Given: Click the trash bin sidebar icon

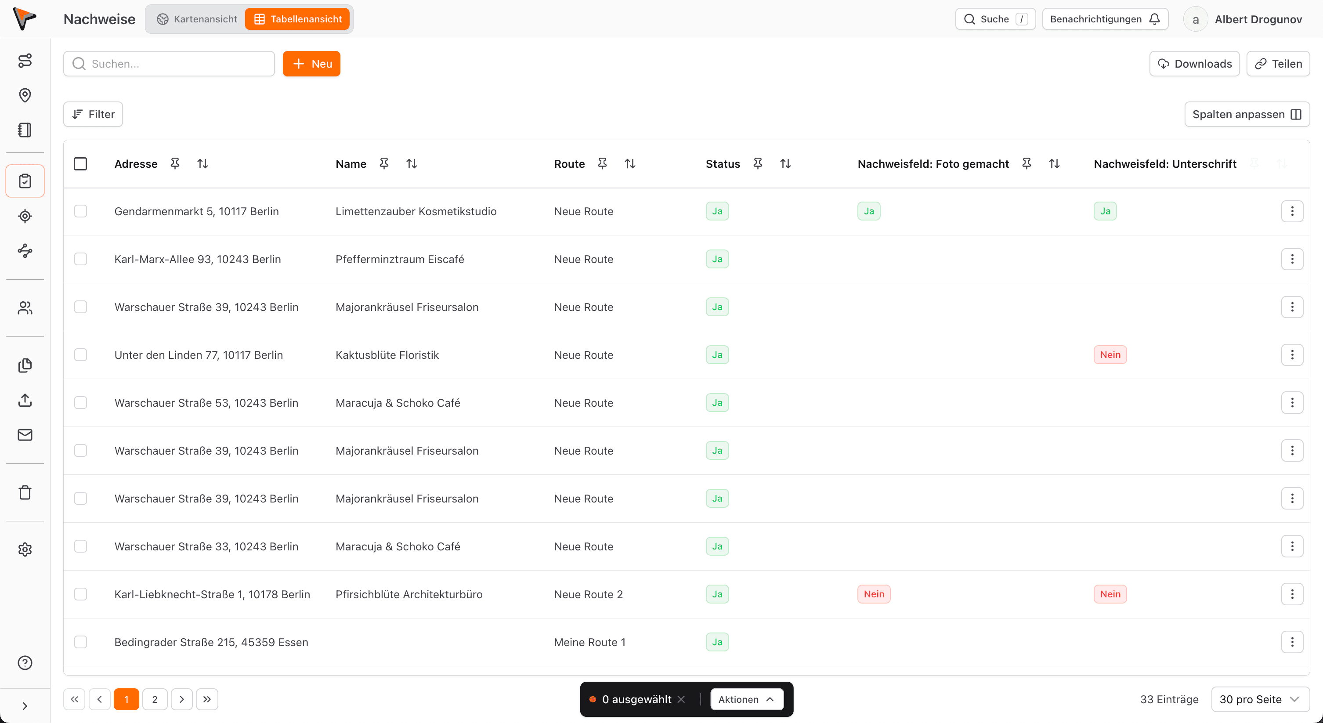Looking at the screenshot, I should [x=25, y=492].
